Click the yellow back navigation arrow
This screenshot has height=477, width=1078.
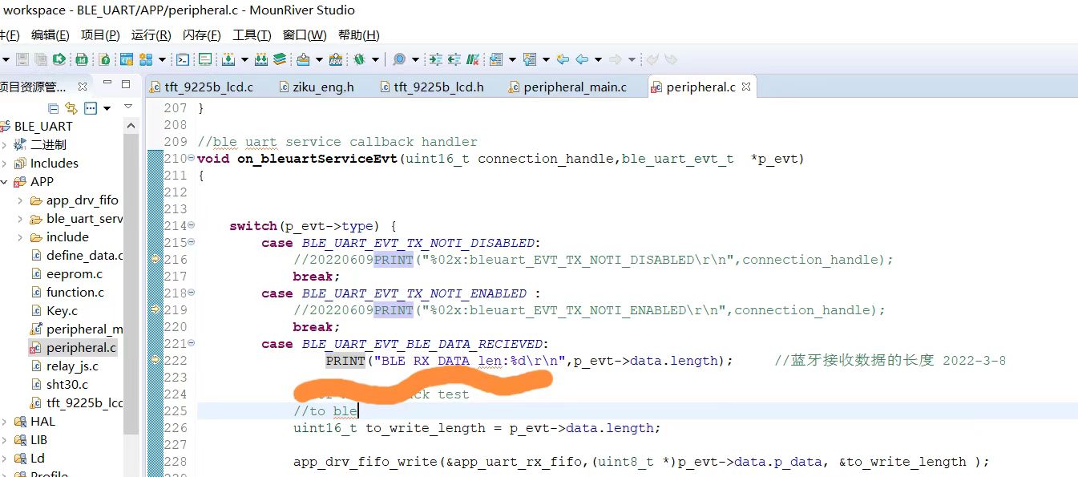coord(563,59)
